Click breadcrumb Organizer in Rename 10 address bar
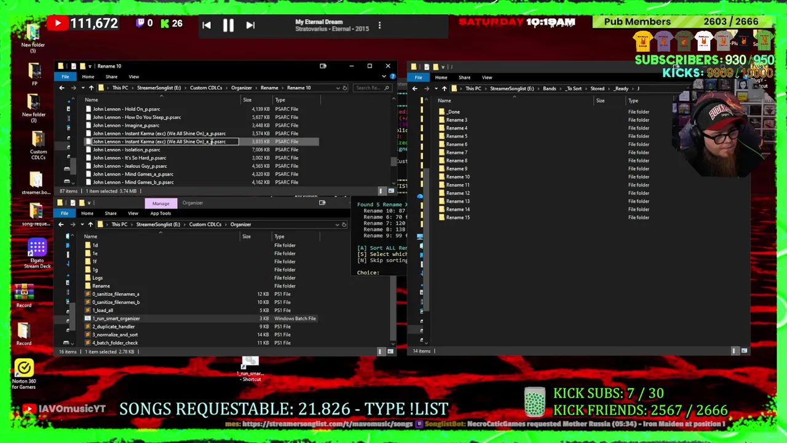 [241, 88]
